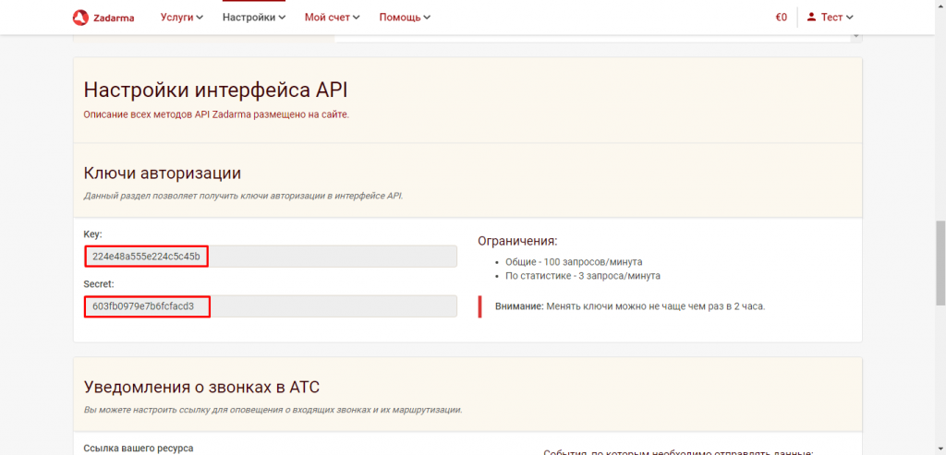This screenshot has width=946, height=455.
Task: Click the Внимание warning note text
Action: pos(630,306)
